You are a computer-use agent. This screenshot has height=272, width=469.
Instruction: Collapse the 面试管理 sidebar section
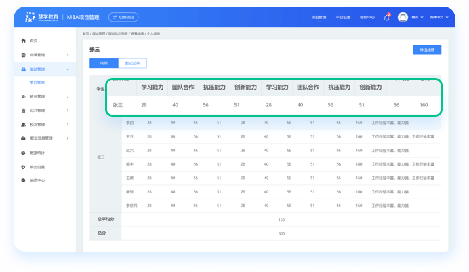pos(68,69)
